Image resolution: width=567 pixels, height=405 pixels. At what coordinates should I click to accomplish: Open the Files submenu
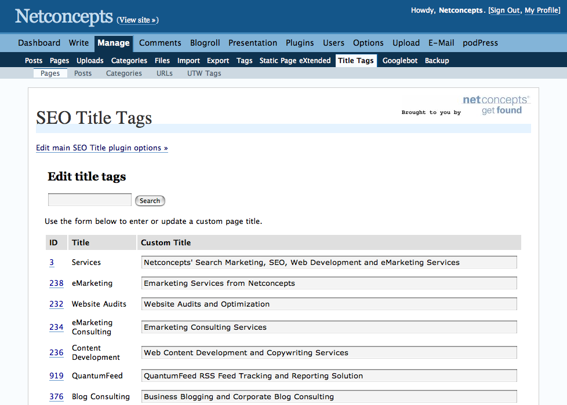coord(162,61)
